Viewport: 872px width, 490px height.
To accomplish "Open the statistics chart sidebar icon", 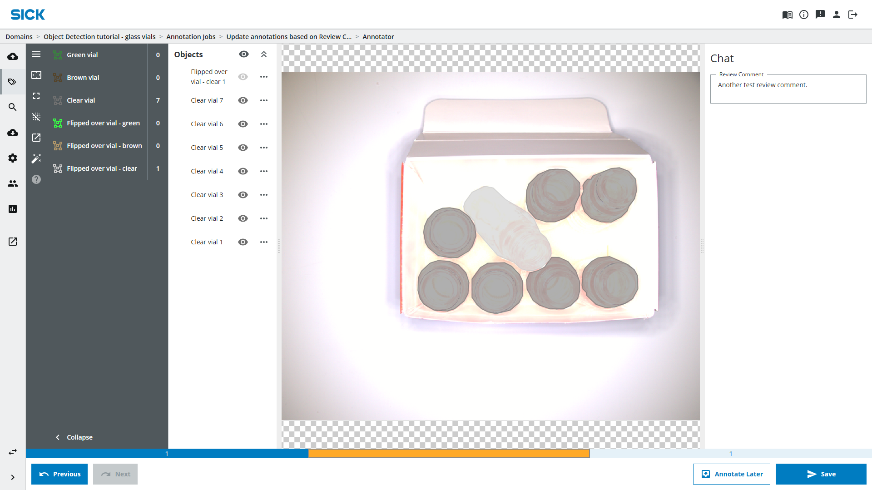I will tap(13, 209).
